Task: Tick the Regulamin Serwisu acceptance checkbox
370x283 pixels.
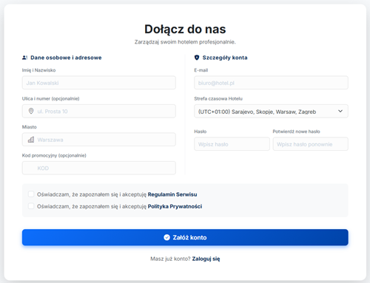Action: pos(31,194)
